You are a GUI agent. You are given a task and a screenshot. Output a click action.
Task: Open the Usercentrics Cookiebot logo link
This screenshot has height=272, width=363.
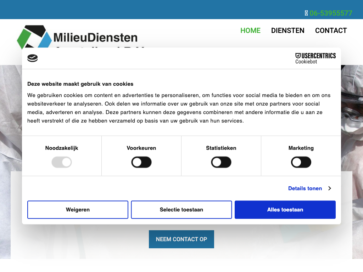315,58
